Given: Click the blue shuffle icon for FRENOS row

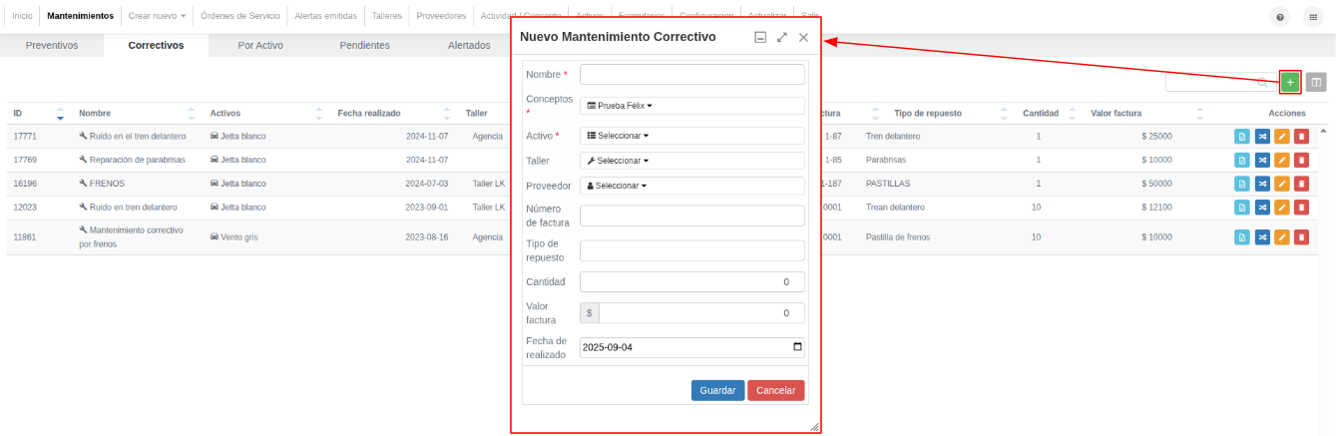Looking at the screenshot, I should [x=1262, y=184].
